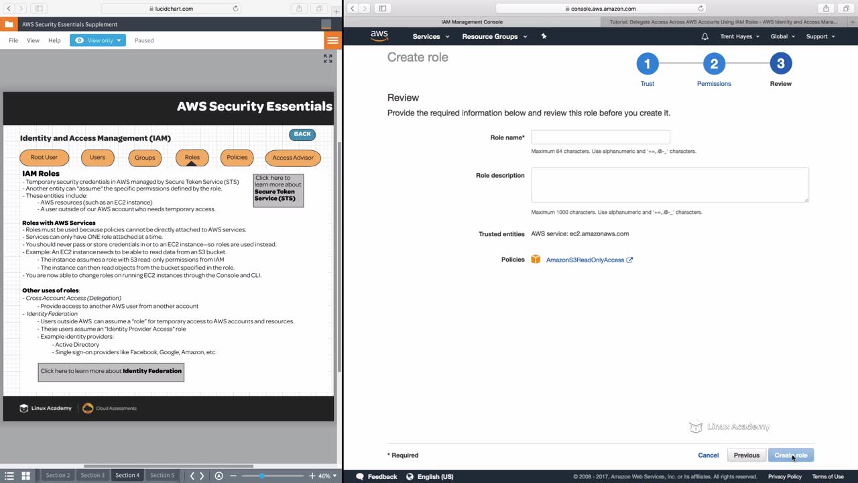
Task: Toggle sidebar in the lucidchart.com Safari window
Action: 39,9
